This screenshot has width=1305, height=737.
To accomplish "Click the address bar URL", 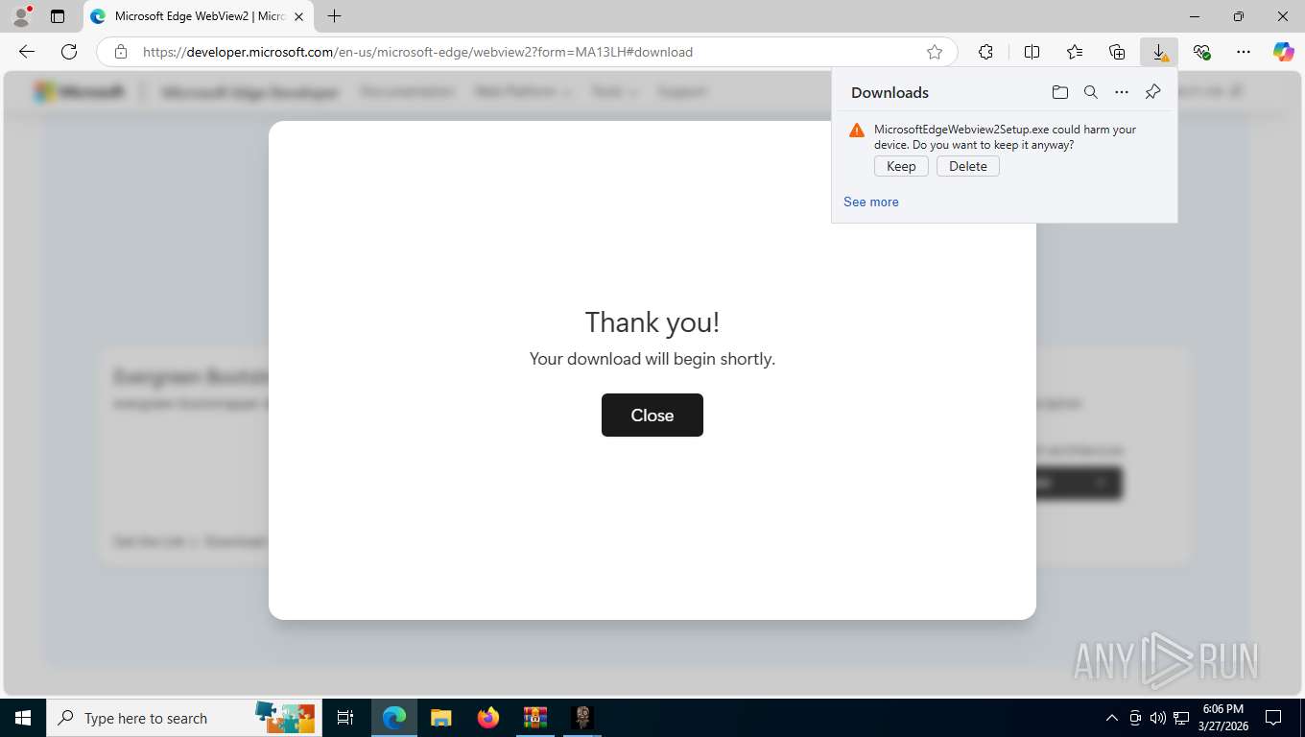I will (x=417, y=52).
